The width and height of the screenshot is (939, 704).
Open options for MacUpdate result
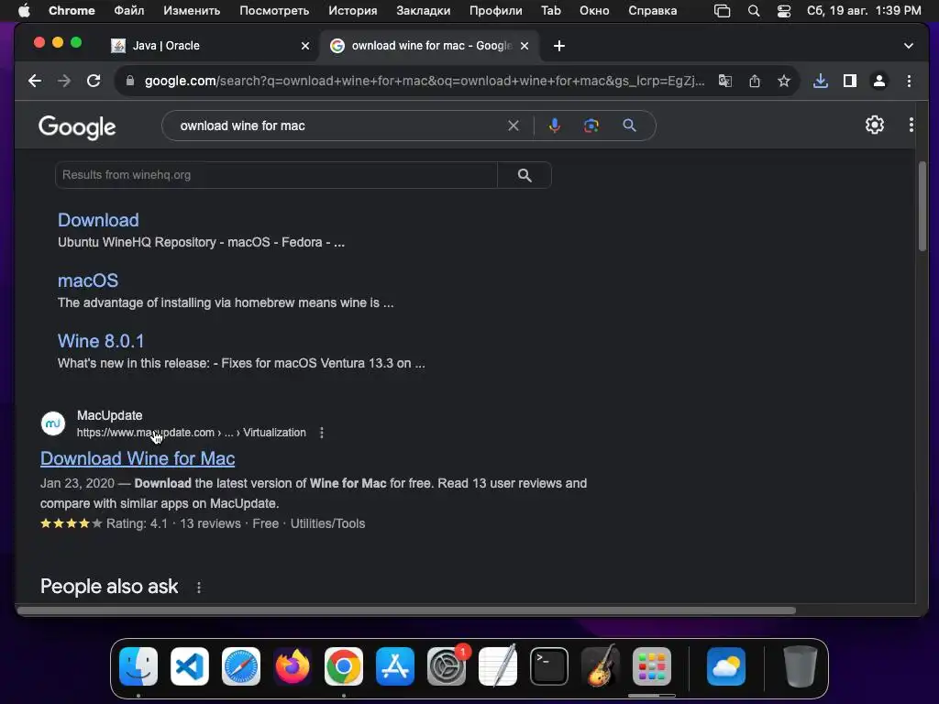tap(322, 433)
